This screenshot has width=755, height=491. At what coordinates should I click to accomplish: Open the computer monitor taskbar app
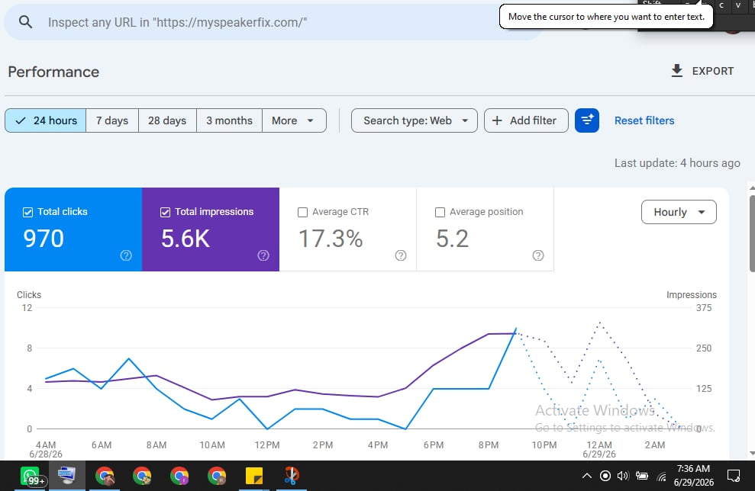(67, 476)
